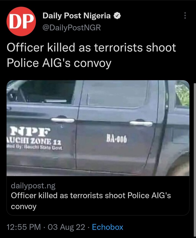Click the 12:55 PM timestamp
The height and width of the screenshot is (238, 196).
[24, 227]
